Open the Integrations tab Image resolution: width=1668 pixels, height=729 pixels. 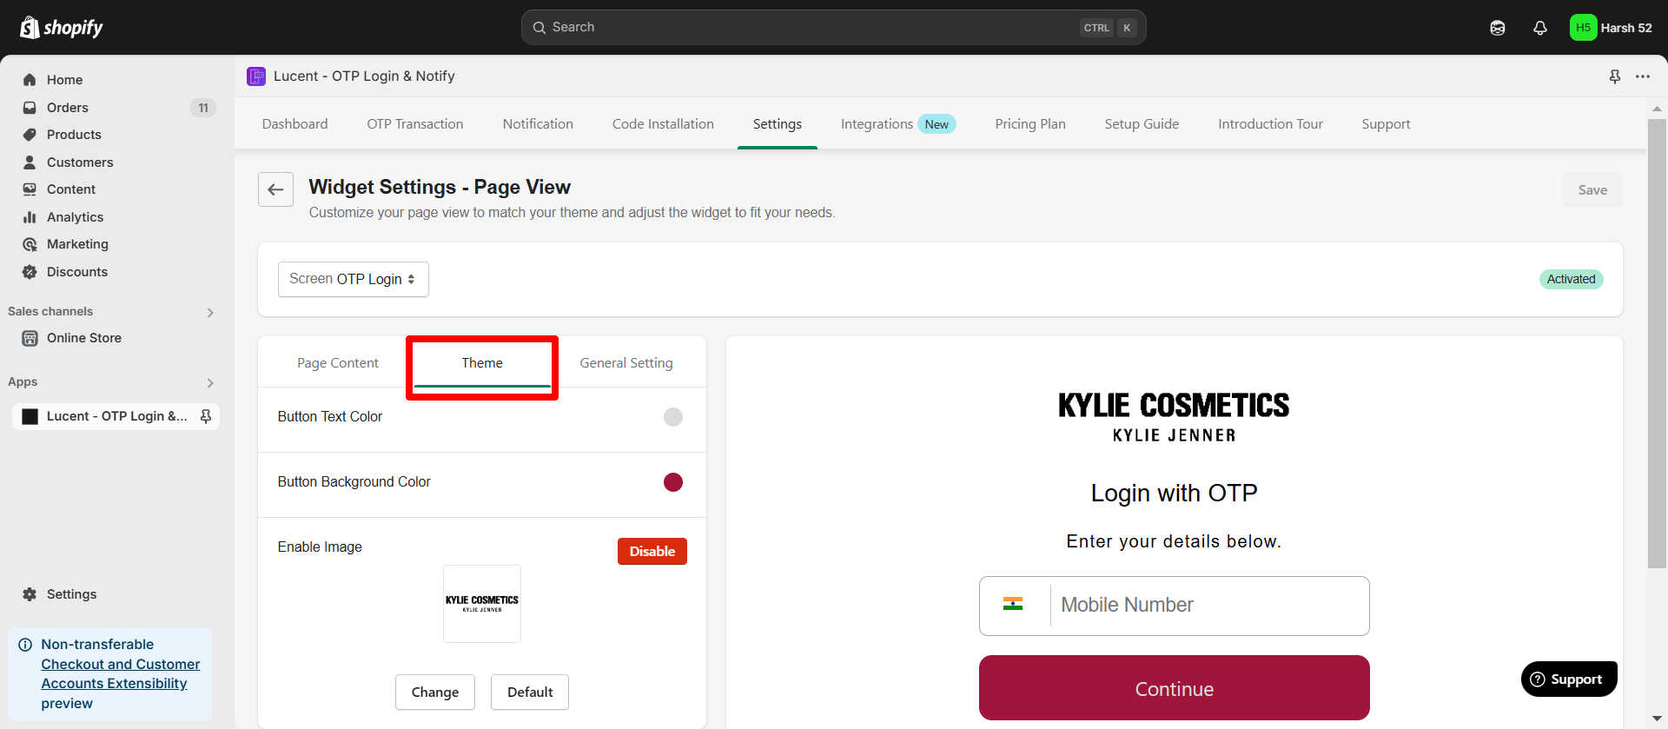click(898, 124)
